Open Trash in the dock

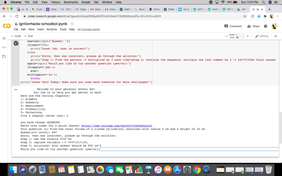(268, 169)
